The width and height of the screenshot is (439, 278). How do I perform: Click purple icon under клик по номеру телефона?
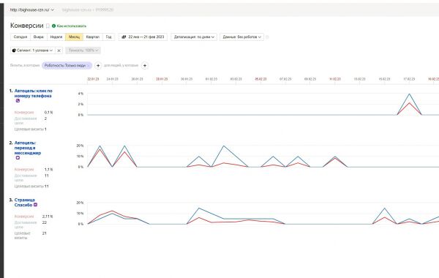point(18,100)
